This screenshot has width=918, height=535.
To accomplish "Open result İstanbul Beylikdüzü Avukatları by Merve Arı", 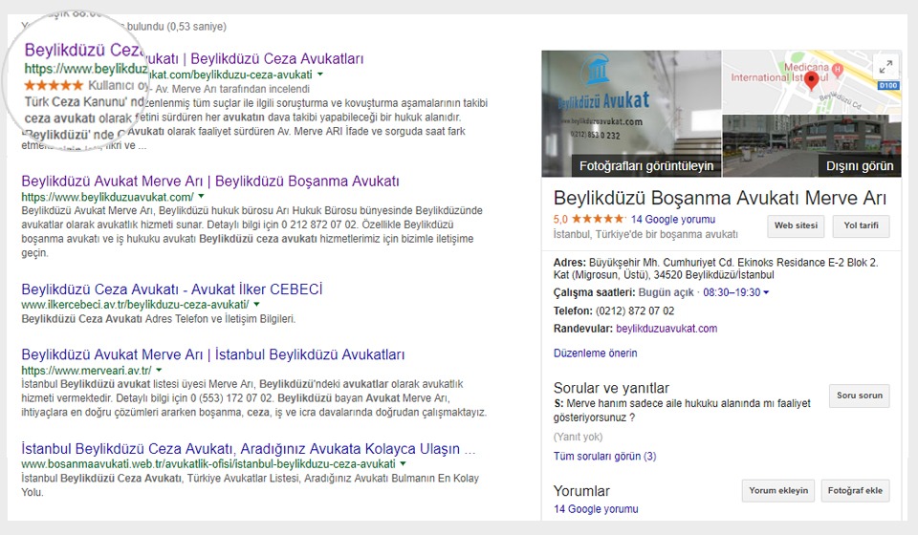I will (x=213, y=354).
